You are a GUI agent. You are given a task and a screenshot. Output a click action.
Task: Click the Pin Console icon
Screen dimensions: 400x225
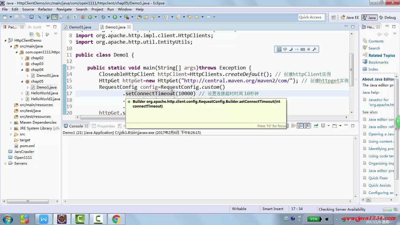point(316,126)
